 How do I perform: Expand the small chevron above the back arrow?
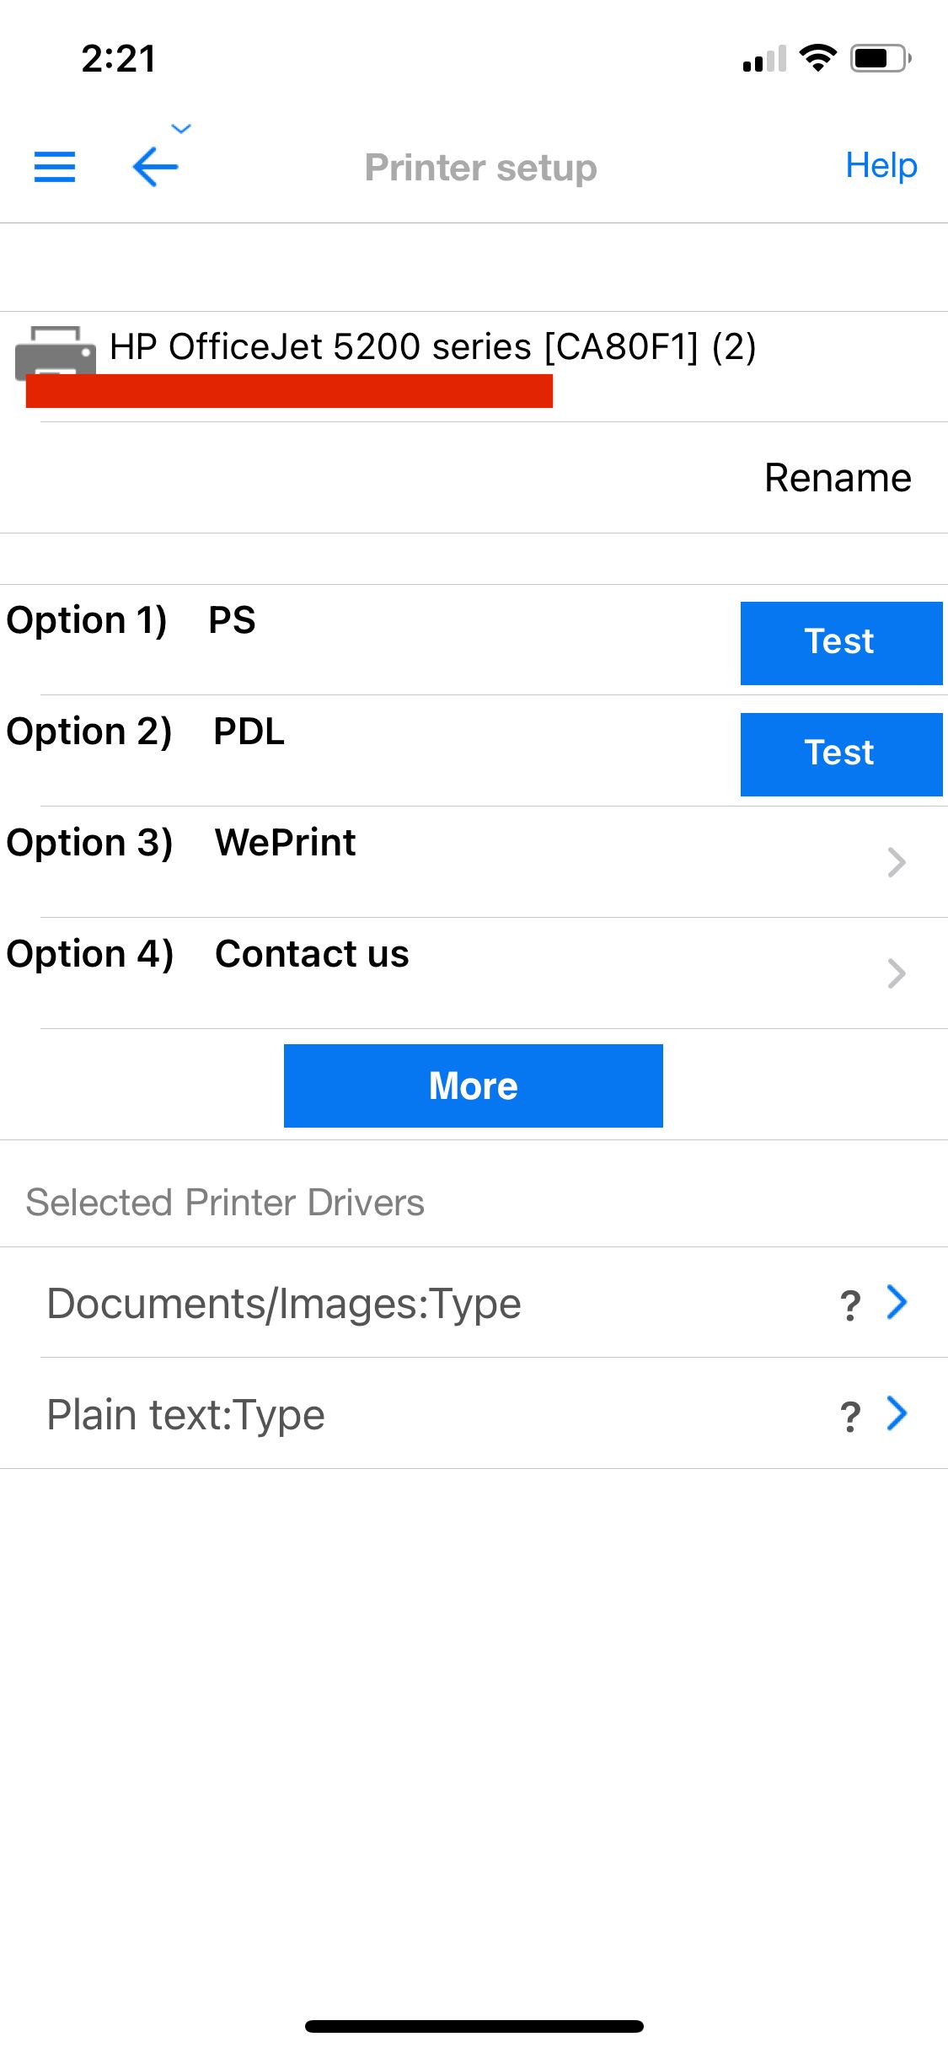tap(179, 128)
